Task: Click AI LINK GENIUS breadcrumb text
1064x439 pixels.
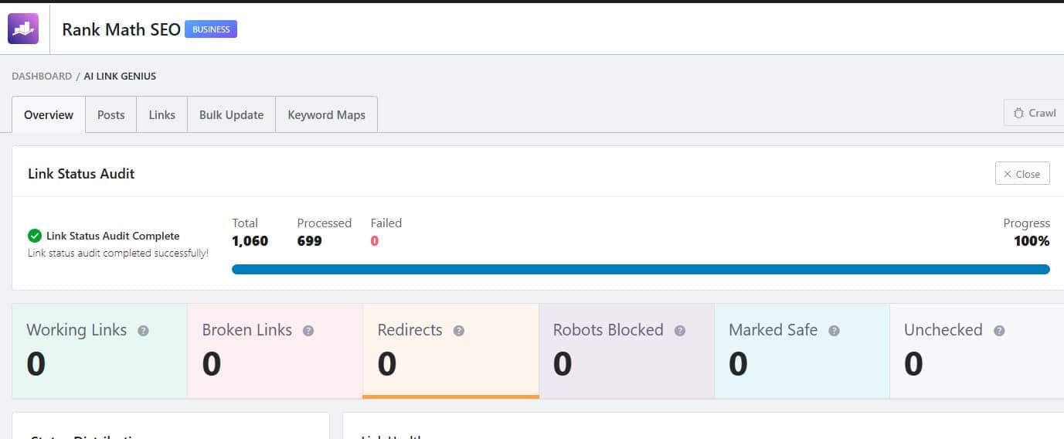Action: click(x=120, y=76)
